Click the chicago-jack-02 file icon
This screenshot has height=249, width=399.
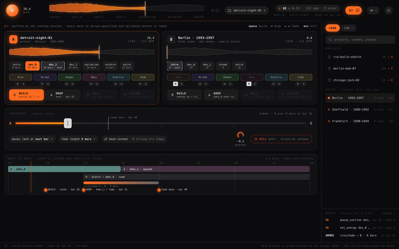pos(329,80)
